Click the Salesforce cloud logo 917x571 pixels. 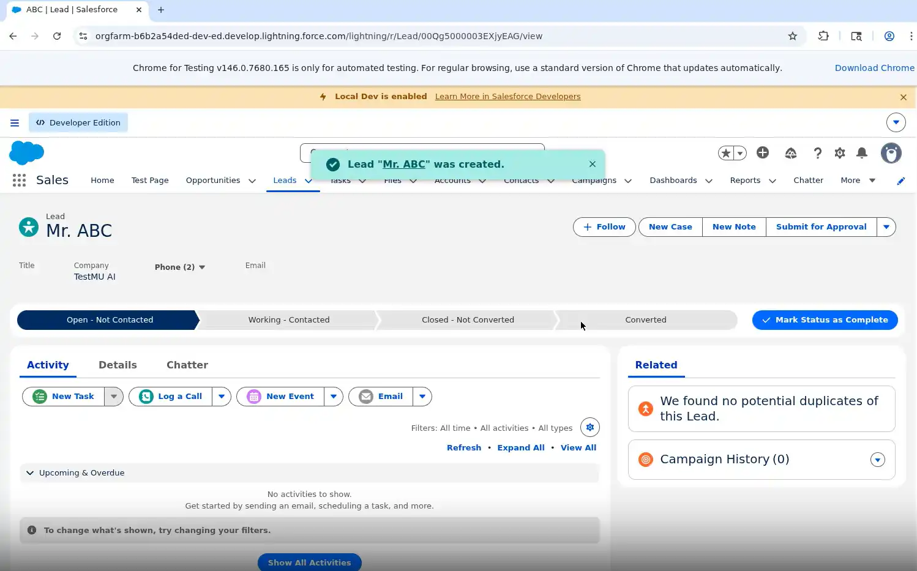(x=27, y=152)
